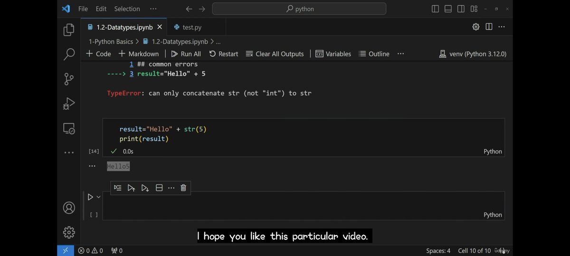Close the 1.2-Datatypes.ipynb tab

click(x=160, y=27)
